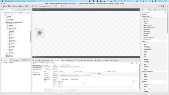Image resolution: width=169 pixels, height=95 pixels.
Task: Collapse the Table schemas node
Action: (x=6, y=28)
